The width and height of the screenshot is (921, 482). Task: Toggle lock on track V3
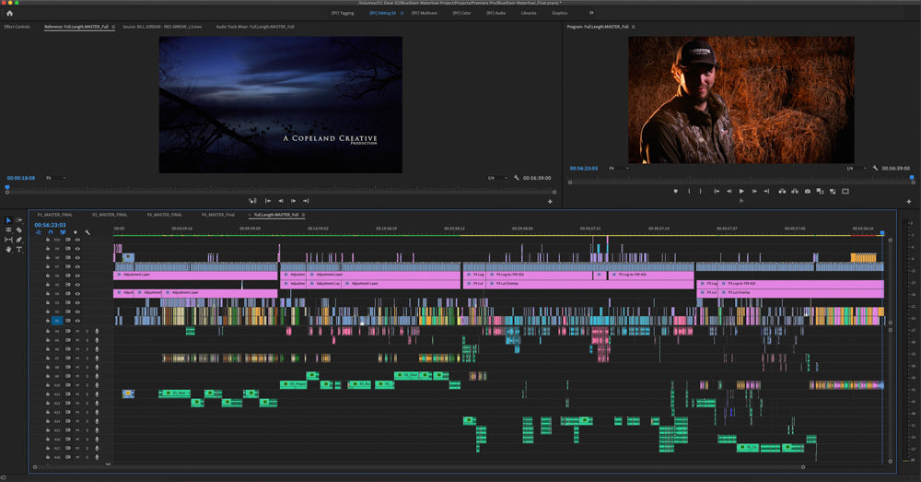click(x=47, y=302)
